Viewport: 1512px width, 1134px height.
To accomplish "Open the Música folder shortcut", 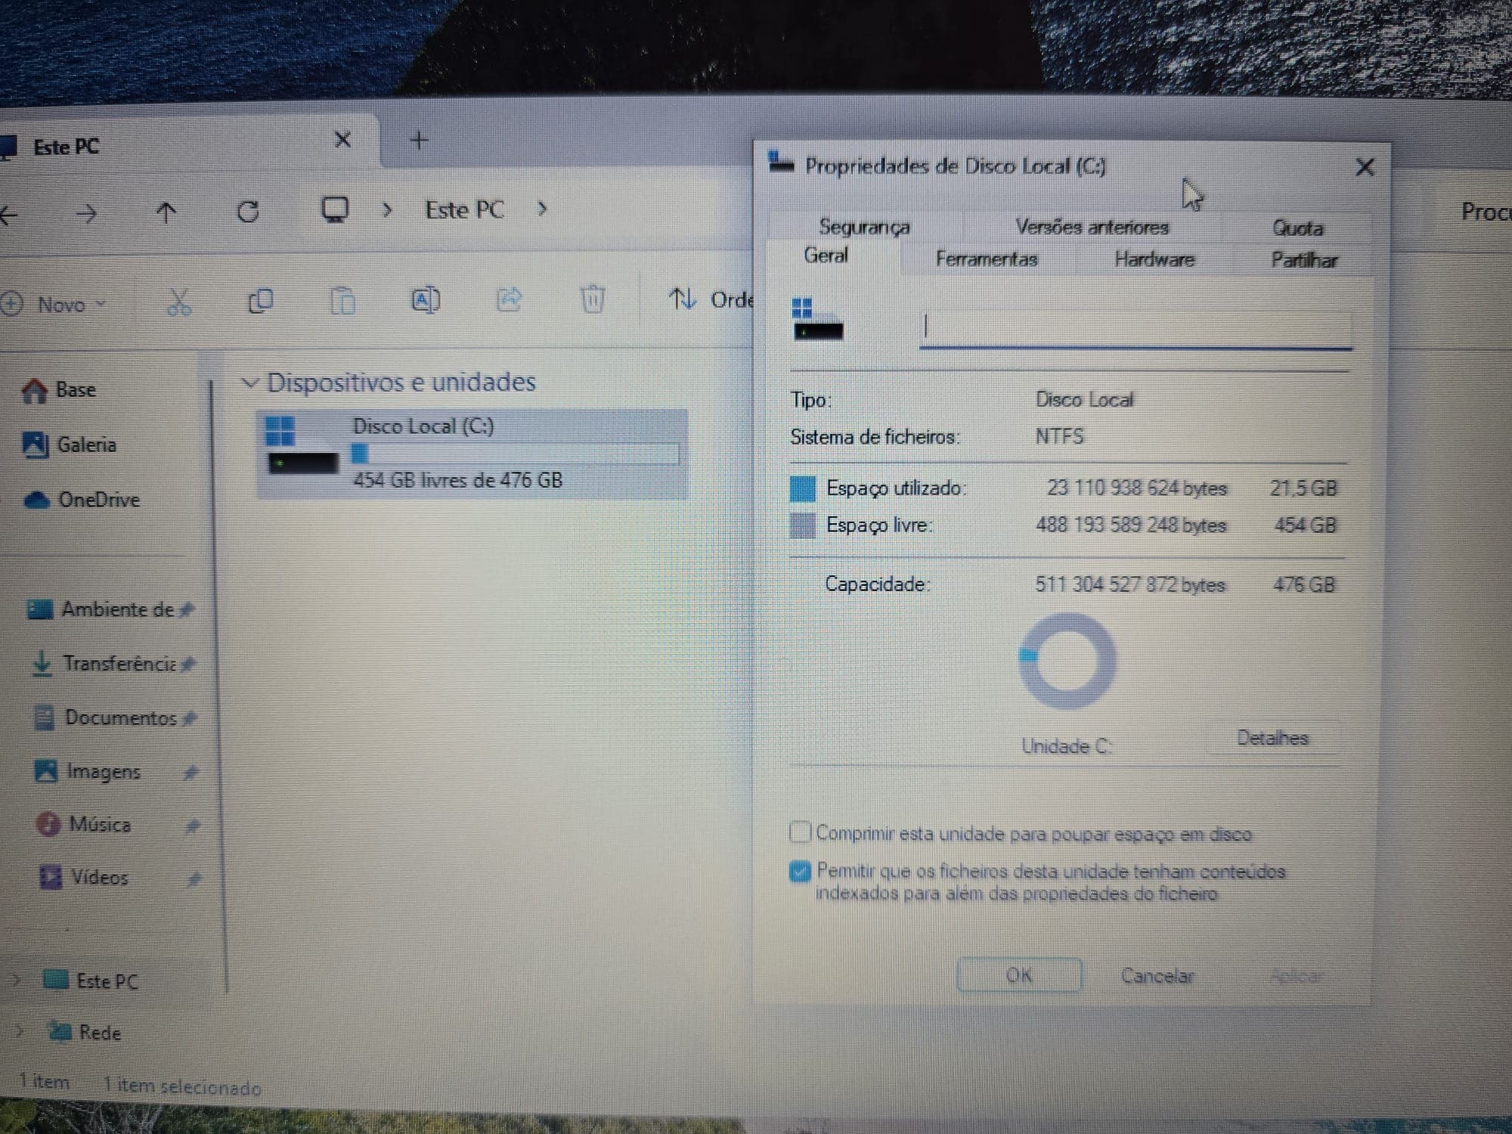I will coord(118,824).
